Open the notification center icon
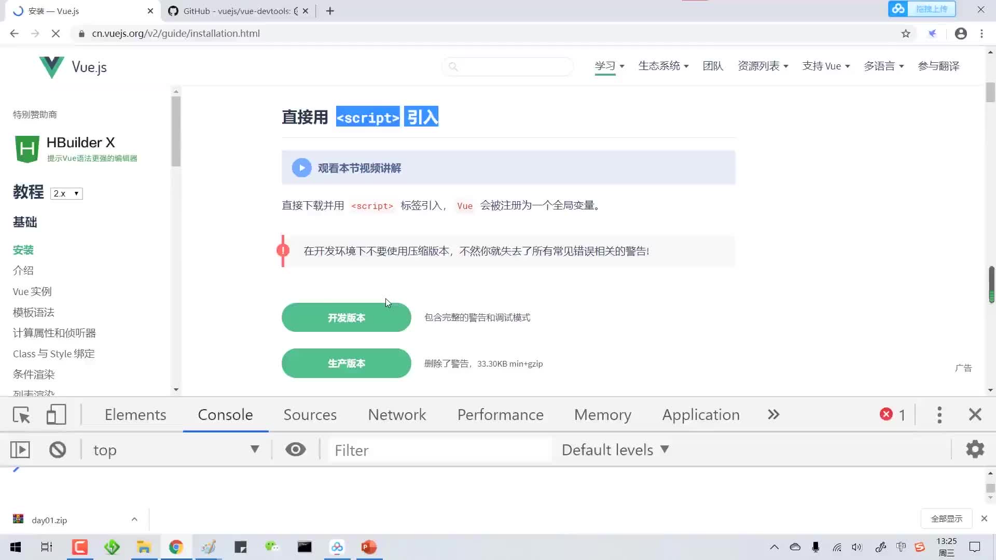 (975, 547)
